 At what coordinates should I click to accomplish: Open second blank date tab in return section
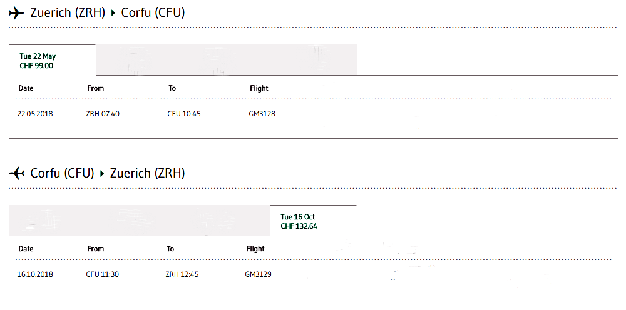(x=140, y=220)
